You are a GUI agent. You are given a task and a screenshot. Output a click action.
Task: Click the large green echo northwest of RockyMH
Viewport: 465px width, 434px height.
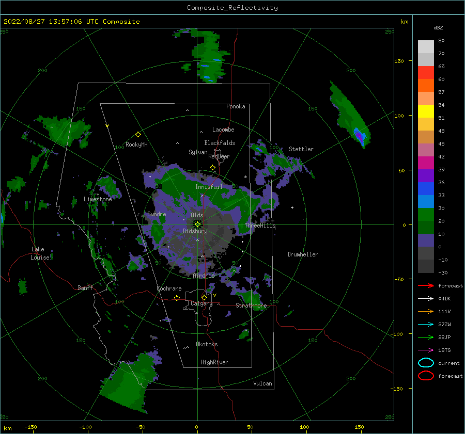[64, 131]
